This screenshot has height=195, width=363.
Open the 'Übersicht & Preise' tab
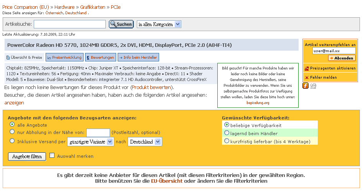click(x=24, y=58)
